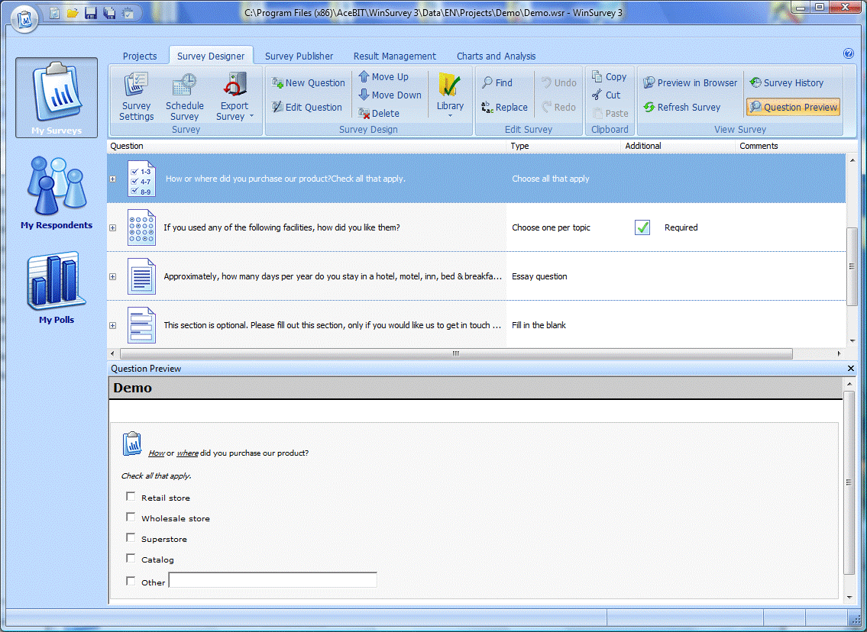Click the New document quick-access icon
Viewport: 867px width, 632px height.
pos(54,13)
